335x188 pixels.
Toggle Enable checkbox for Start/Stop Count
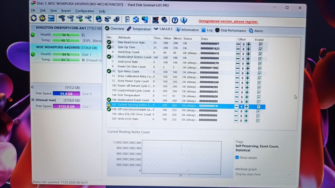(260, 54)
